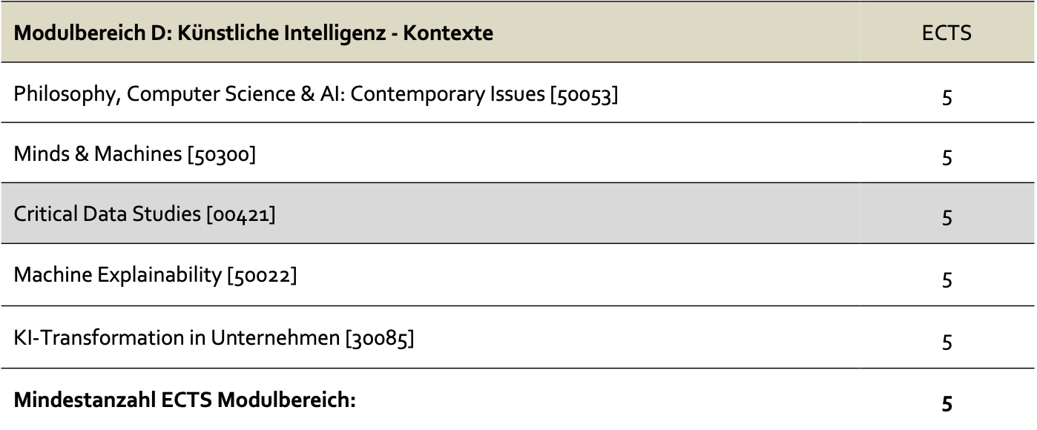Click the Modulbereich D header title

point(254,33)
